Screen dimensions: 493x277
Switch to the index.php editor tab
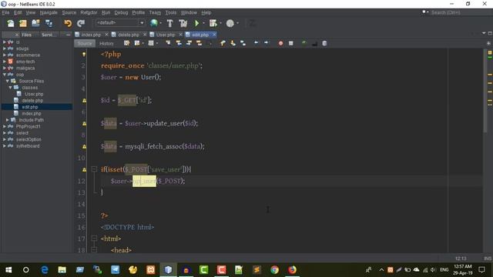(x=91, y=35)
